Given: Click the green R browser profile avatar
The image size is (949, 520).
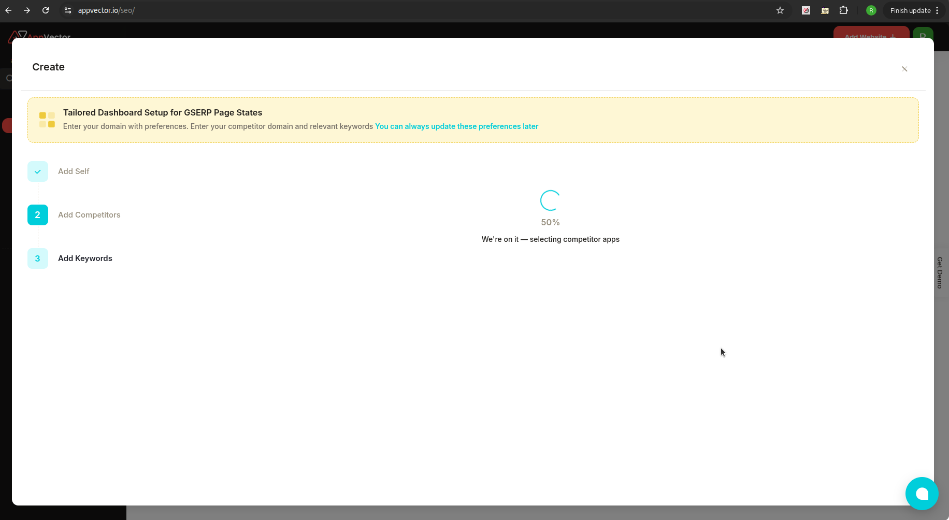Looking at the screenshot, I should click(x=871, y=10).
